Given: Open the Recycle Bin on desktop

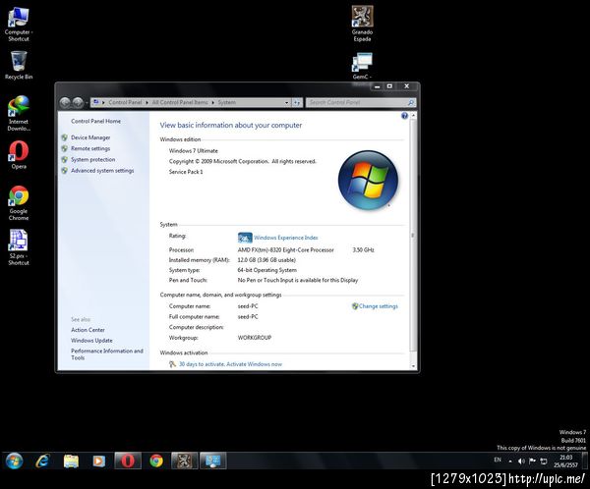Looking at the screenshot, I should [x=19, y=66].
